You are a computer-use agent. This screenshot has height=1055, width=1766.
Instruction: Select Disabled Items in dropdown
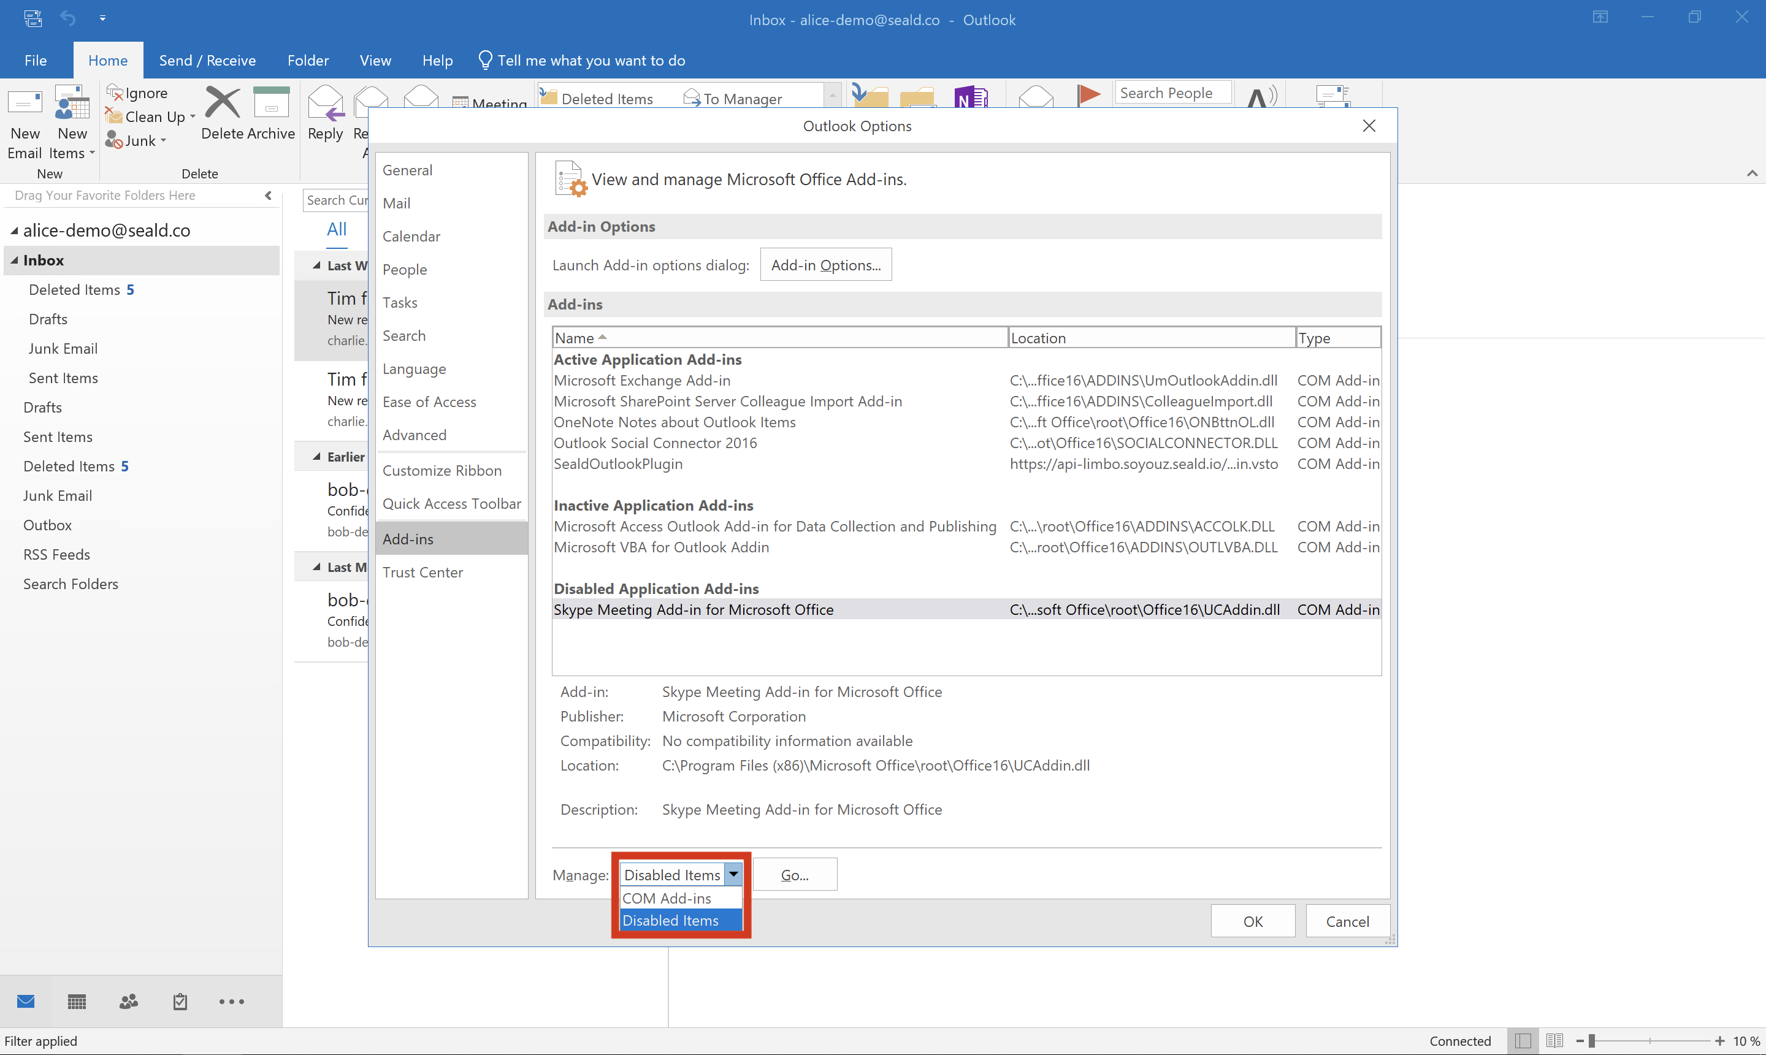(x=672, y=921)
